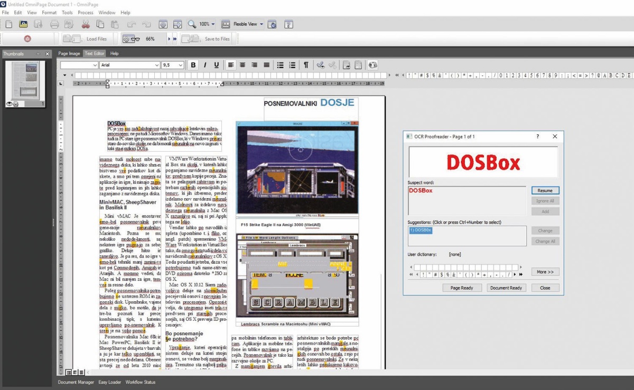The height and width of the screenshot is (390, 634).
Task: Justify text in the Text Editor
Action: pyautogui.click(x=266, y=65)
